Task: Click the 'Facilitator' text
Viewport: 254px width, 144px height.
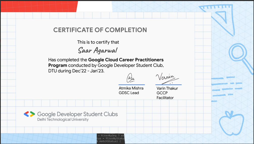Action: 165,98
